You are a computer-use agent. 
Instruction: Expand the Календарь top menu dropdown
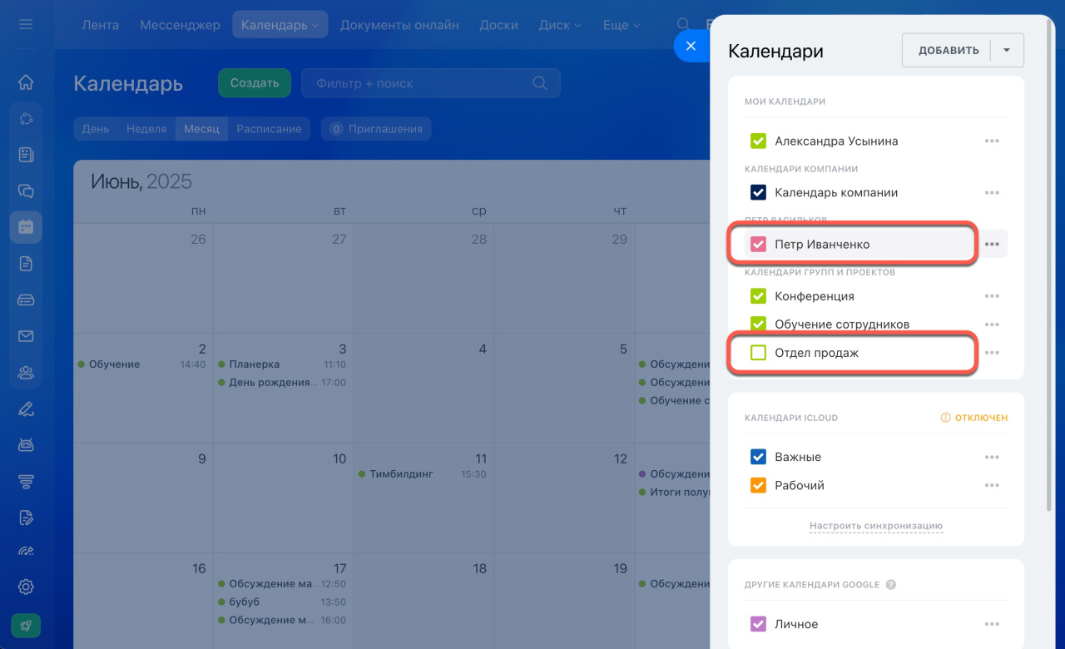pos(315,26)
